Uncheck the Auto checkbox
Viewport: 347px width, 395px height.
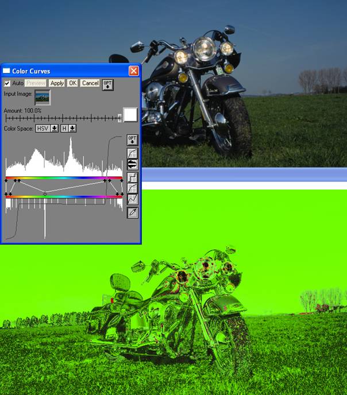click(7, 83)
